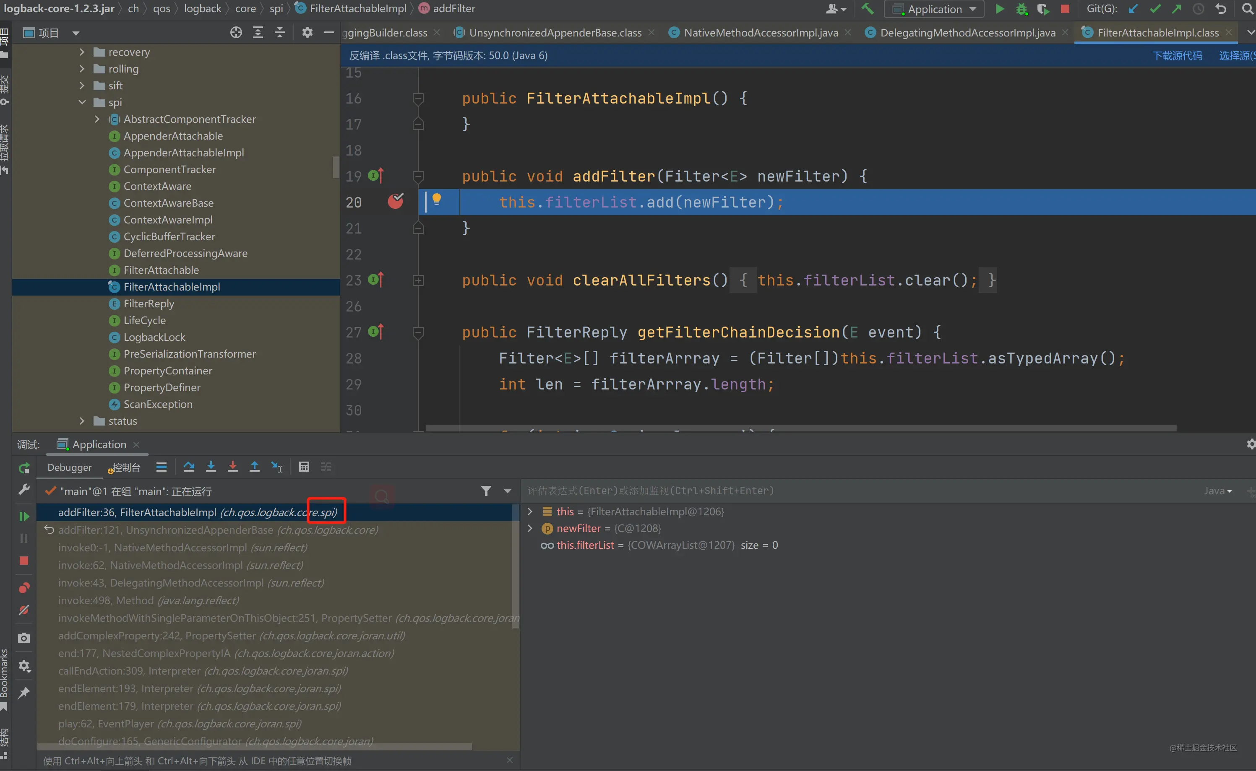Expand the status folder

pos(82,421)
